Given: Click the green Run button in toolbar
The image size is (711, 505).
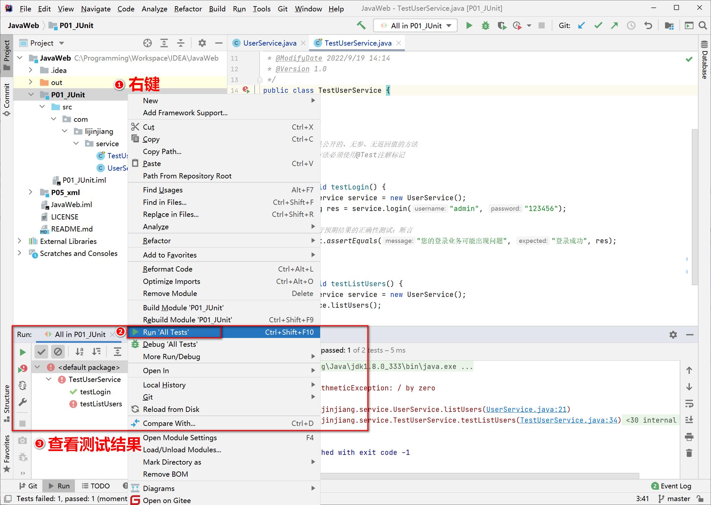Looking at the screenshot, I should point(468,26).
